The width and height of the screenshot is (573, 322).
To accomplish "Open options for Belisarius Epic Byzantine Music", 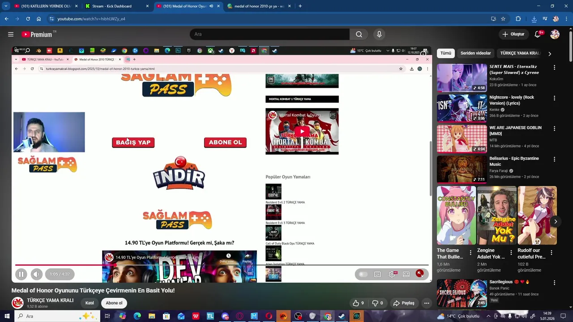I will tap(554, 159).
